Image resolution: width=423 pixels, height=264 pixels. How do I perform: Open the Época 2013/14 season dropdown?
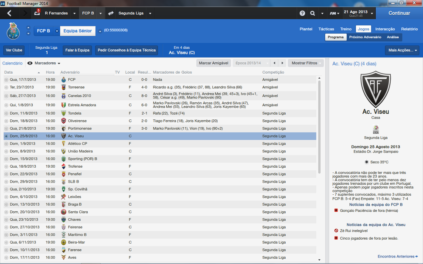251,63
